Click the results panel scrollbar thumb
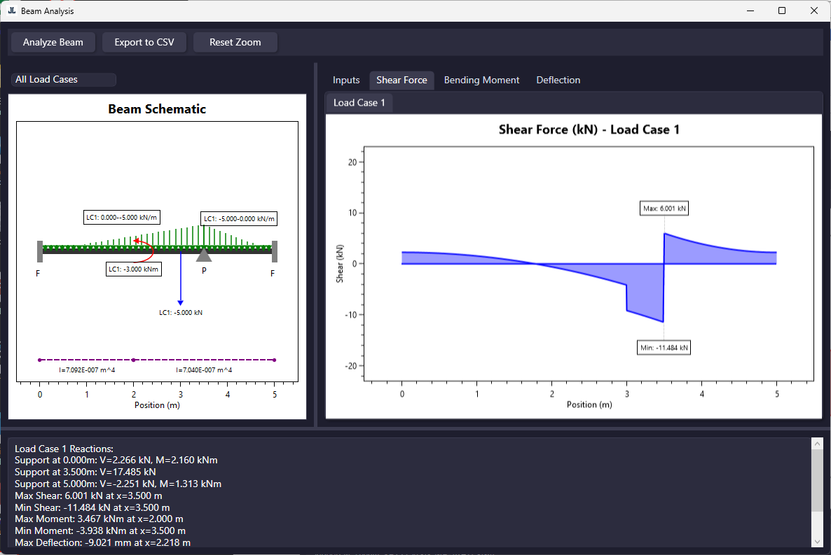831x555 pixels. [x=816, y=480]
